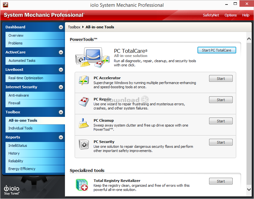This screenshot has width=254, height=199.
Task: Click the Reports section header
Action: (34, 137)
